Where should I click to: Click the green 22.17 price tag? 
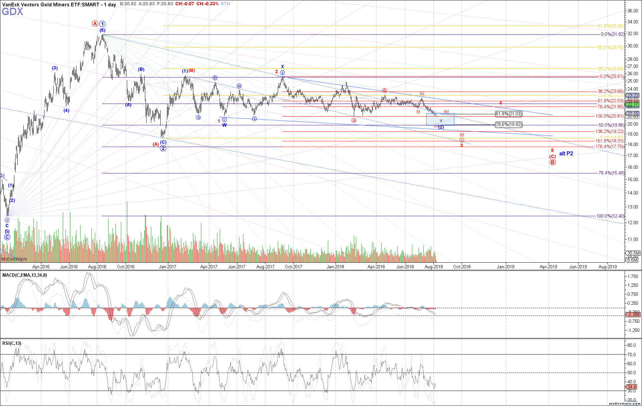(633, 105)
